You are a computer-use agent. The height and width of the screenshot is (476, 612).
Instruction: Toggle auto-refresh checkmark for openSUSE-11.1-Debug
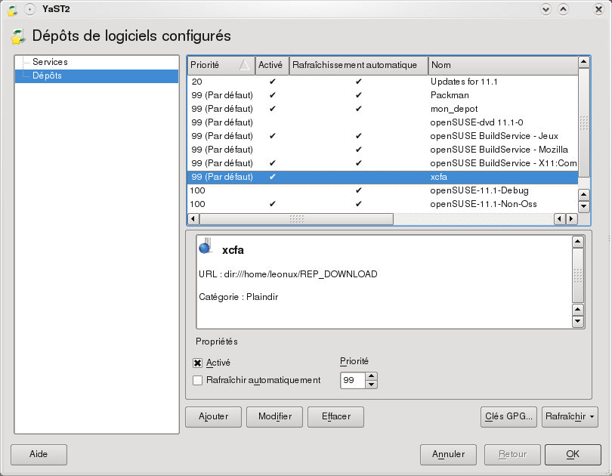pos(358,190)
